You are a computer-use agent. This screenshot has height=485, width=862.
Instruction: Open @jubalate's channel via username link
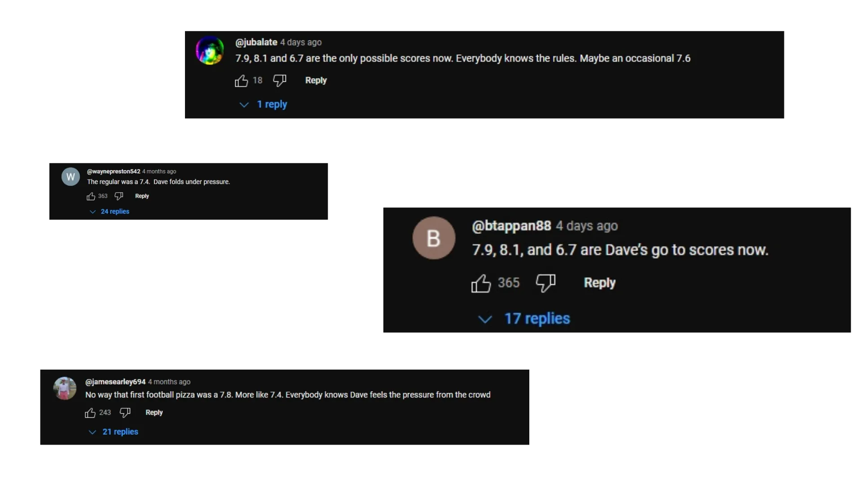coord(255,42)
